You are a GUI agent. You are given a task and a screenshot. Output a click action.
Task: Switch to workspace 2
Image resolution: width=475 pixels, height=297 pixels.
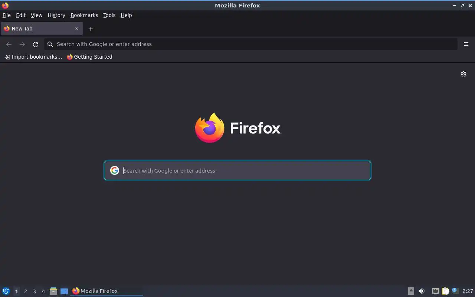point(25,291)
